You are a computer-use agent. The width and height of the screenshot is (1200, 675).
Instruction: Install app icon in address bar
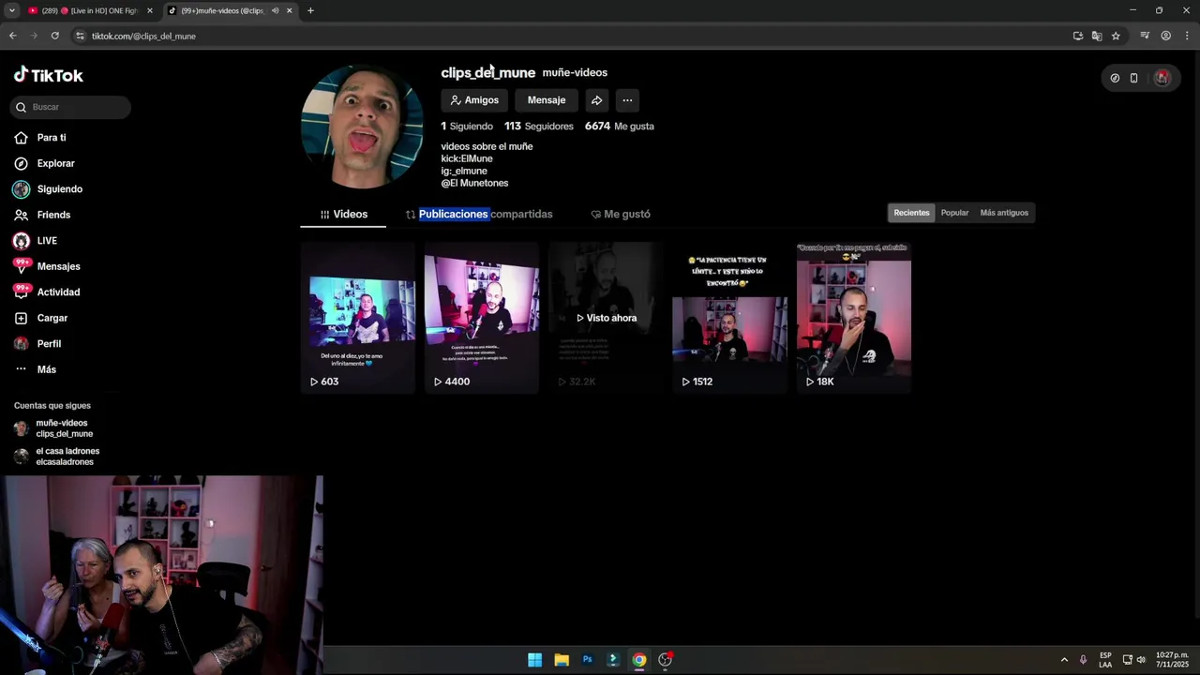(x=1078, y=36)
